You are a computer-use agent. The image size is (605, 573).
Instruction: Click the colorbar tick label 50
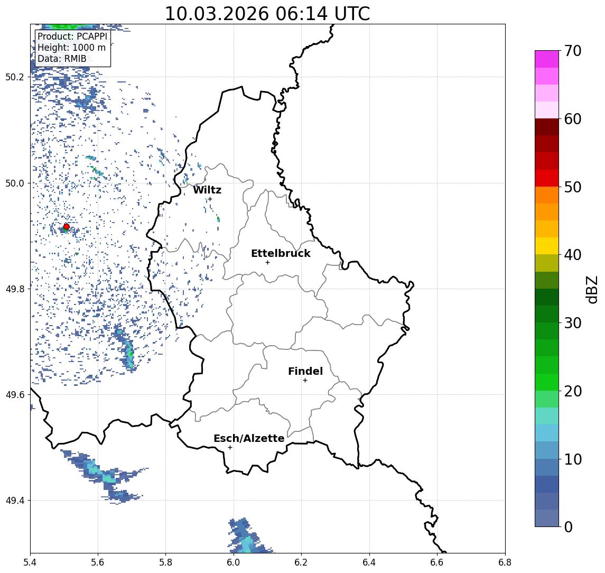(x=572, y=187)
